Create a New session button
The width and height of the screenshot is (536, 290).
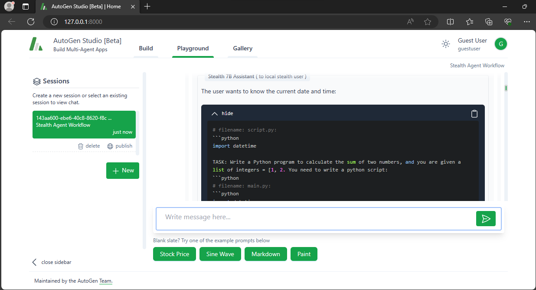pos(123,171)
